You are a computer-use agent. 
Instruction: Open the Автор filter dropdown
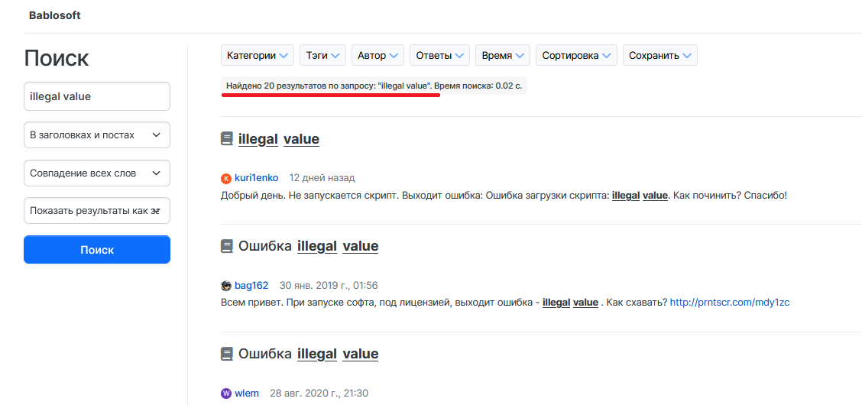[378, 56]
